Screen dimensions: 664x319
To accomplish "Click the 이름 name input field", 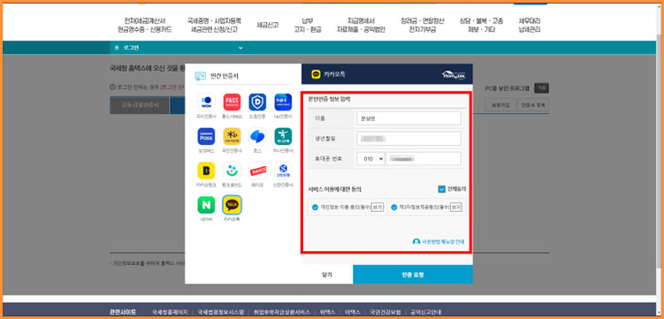I will [408, 118].
